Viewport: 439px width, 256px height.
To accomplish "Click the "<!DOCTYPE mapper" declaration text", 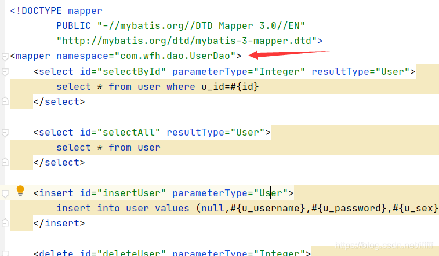I will point(56,10).
